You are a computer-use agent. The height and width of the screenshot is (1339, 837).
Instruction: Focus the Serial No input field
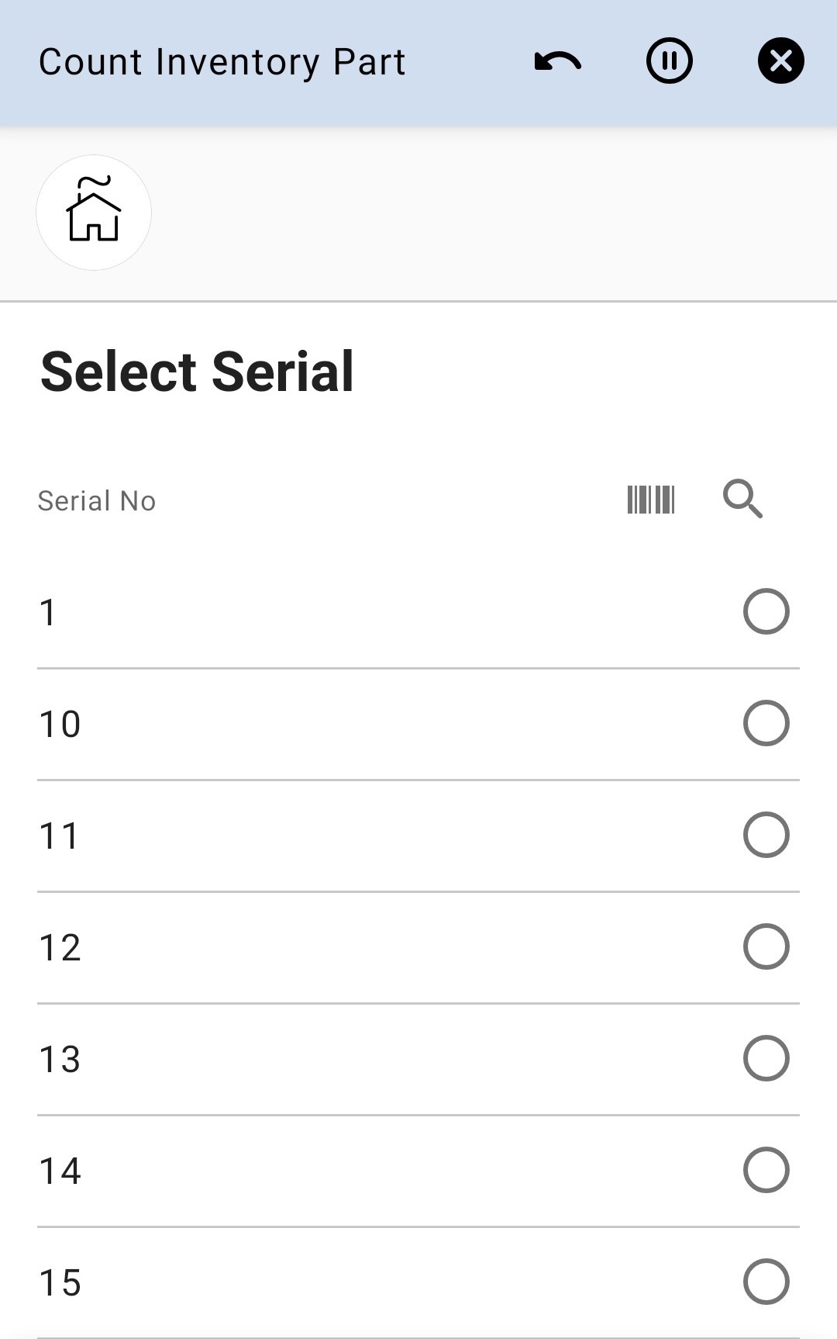point(310,501)
